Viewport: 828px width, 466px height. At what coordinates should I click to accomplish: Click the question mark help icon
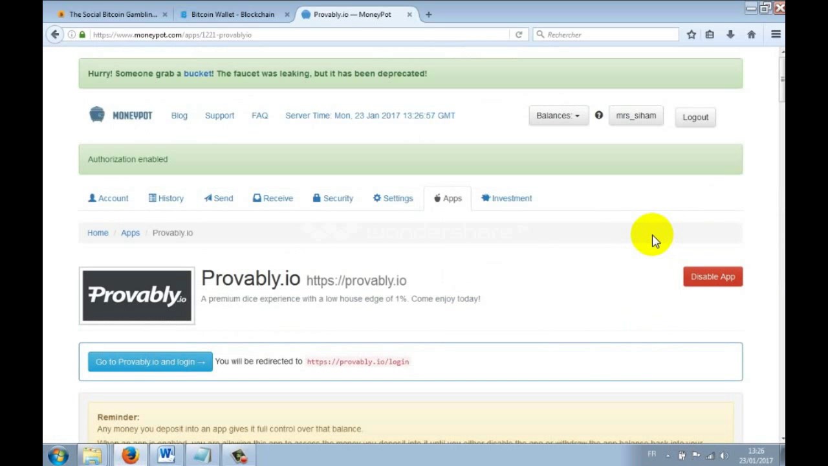(599, 115)
